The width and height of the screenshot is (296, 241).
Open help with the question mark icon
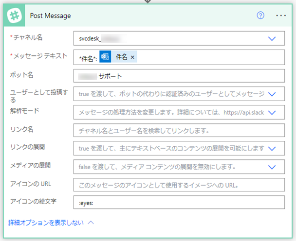tap(260, 16)
